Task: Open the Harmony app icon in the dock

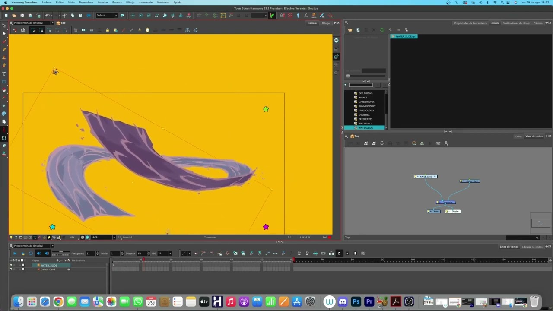Action: pos(217,301)
